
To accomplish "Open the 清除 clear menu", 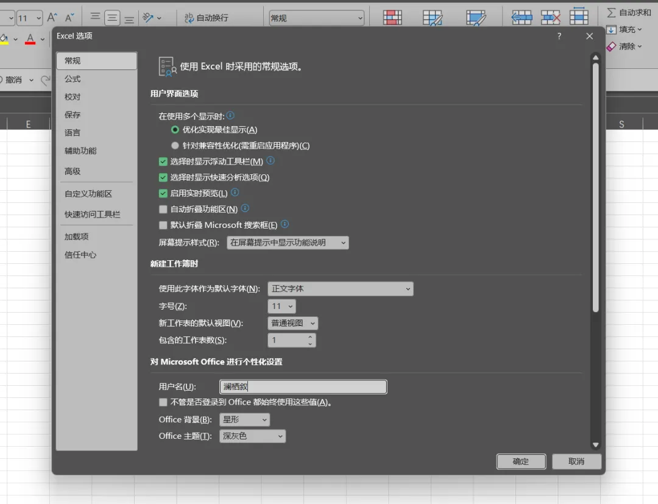I will click(624, 46).
